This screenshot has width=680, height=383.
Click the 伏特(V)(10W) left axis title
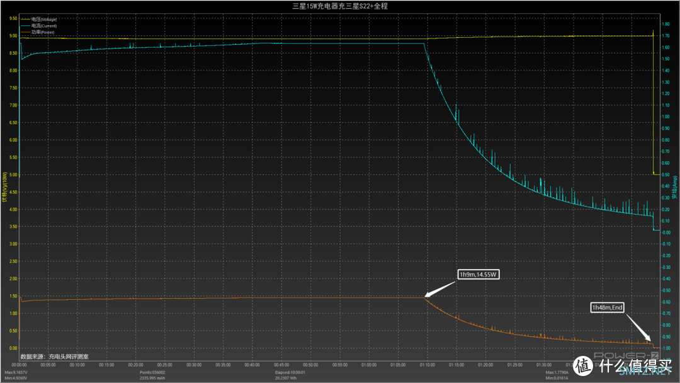(5, 187)
